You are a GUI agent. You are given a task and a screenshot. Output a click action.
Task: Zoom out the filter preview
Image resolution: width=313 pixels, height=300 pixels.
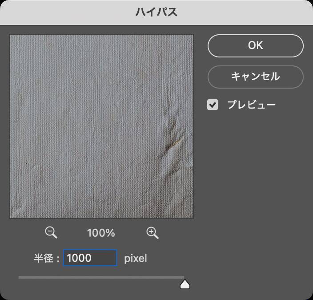tap(51, 232)
